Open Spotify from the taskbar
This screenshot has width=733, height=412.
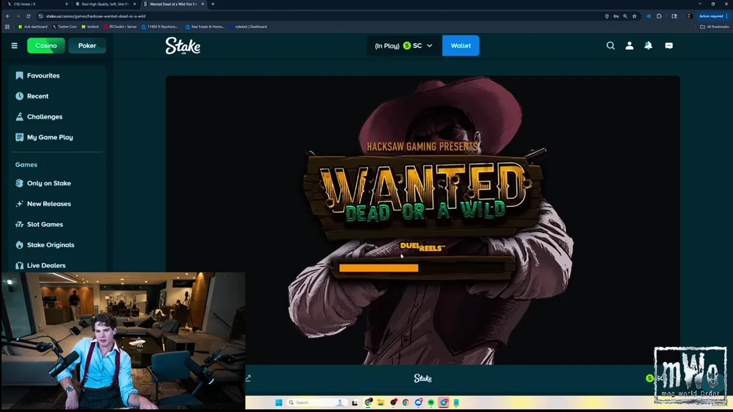click(431, 402)
